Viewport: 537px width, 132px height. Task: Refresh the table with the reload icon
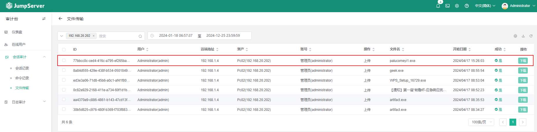point(531,36)
